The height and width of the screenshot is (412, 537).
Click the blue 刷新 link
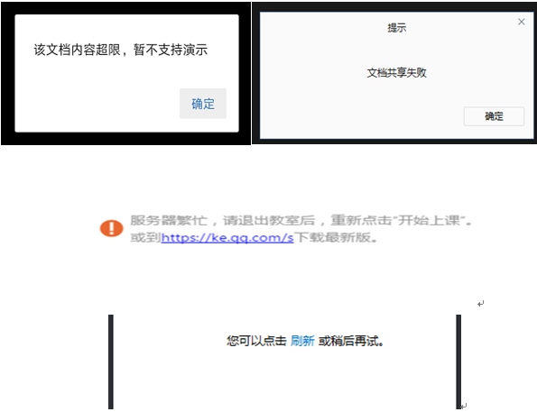coord(302,341)
